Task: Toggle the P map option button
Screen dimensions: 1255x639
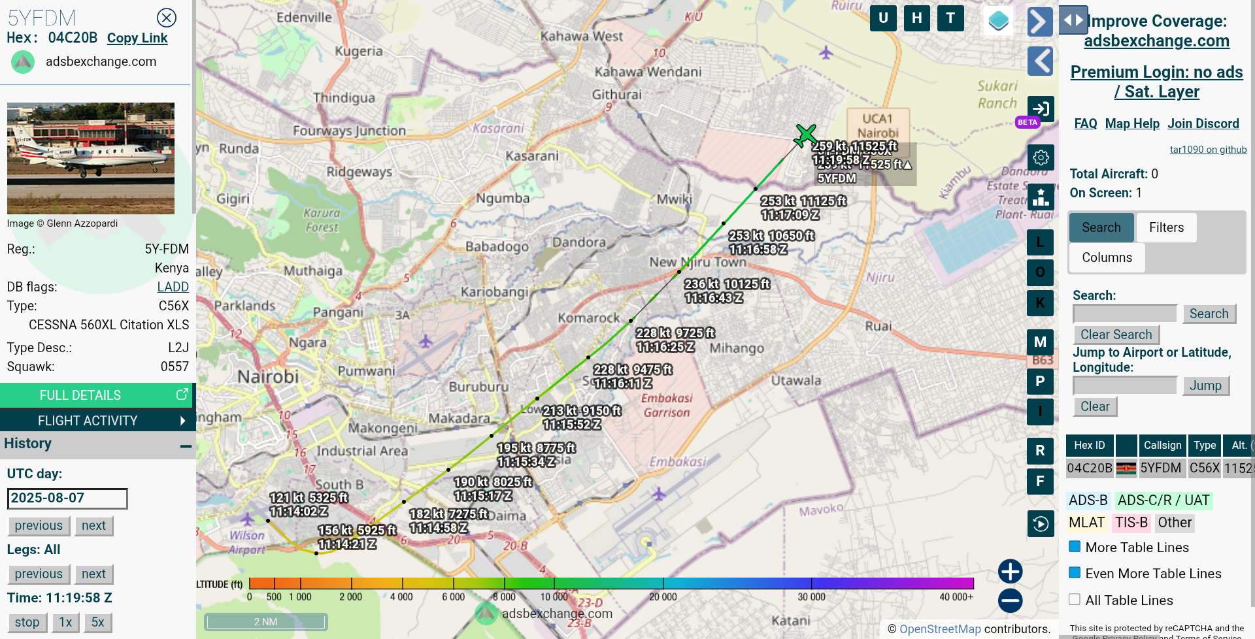Action: (x=1040, y=382)
